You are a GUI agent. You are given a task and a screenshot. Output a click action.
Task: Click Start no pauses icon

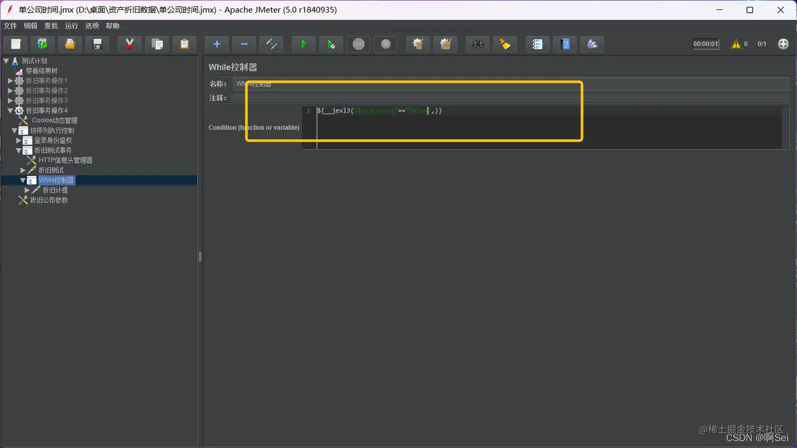[x=331, y=44]
